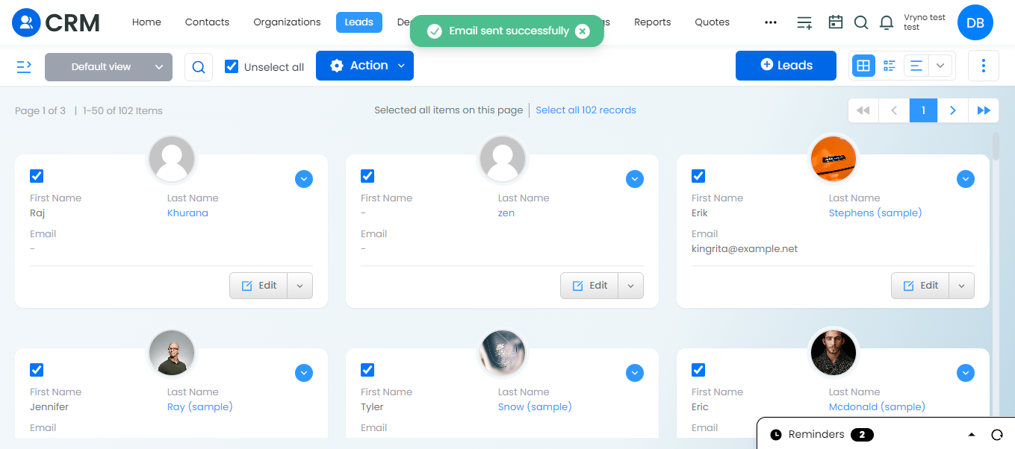Screen dimensions: 1015x449
Task: Edit the zen lead
Action: coord(589,286)
